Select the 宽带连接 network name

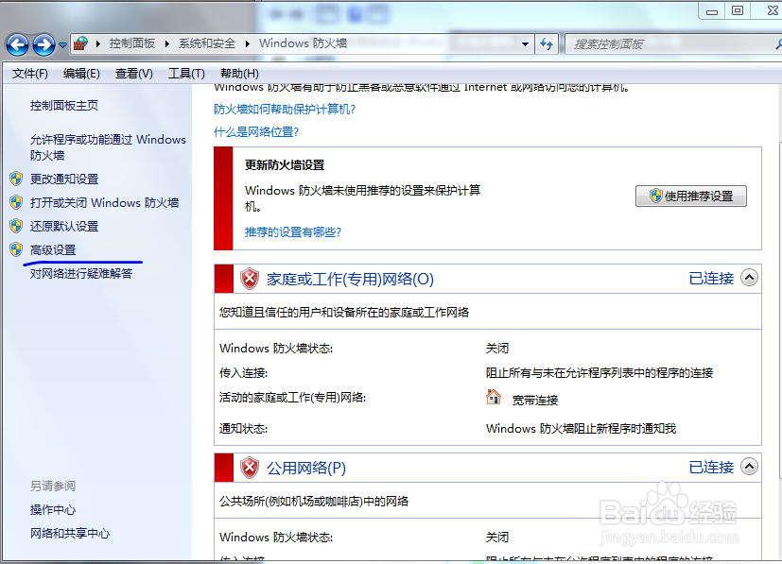(x=535, y=400)
